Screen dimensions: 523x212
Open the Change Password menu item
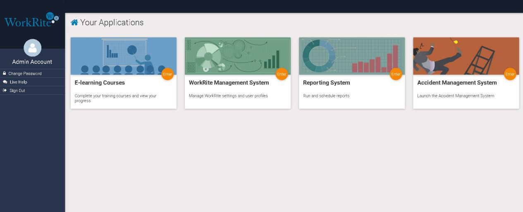click(25, 73)
